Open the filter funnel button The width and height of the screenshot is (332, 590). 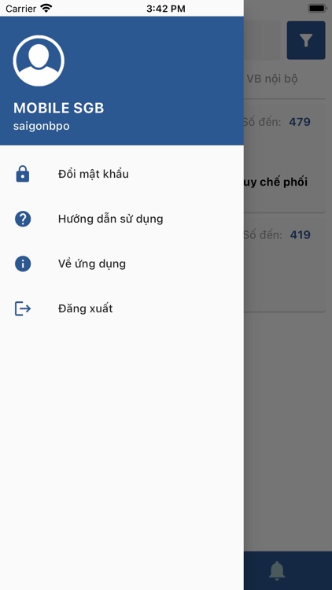(306, 40)
